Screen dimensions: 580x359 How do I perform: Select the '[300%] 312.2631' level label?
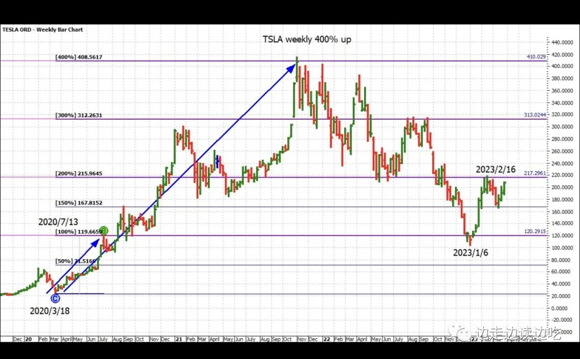tap(79, 115)
